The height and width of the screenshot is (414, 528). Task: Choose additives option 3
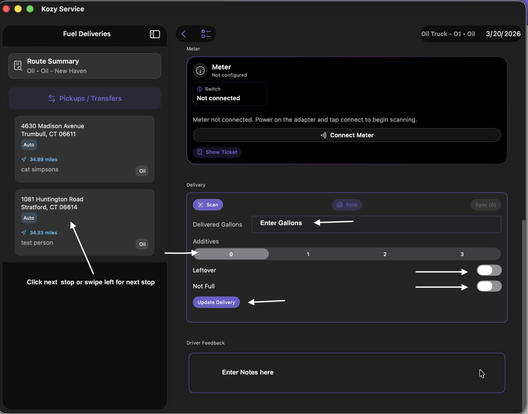462,254
